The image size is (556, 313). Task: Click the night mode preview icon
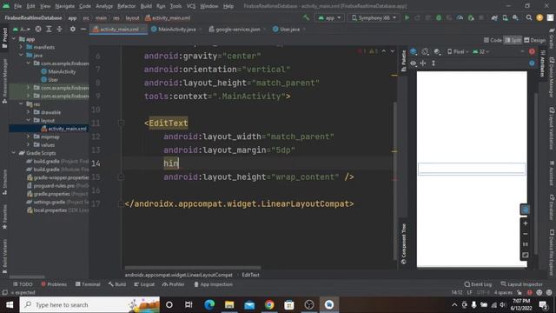tap(437, 52)
